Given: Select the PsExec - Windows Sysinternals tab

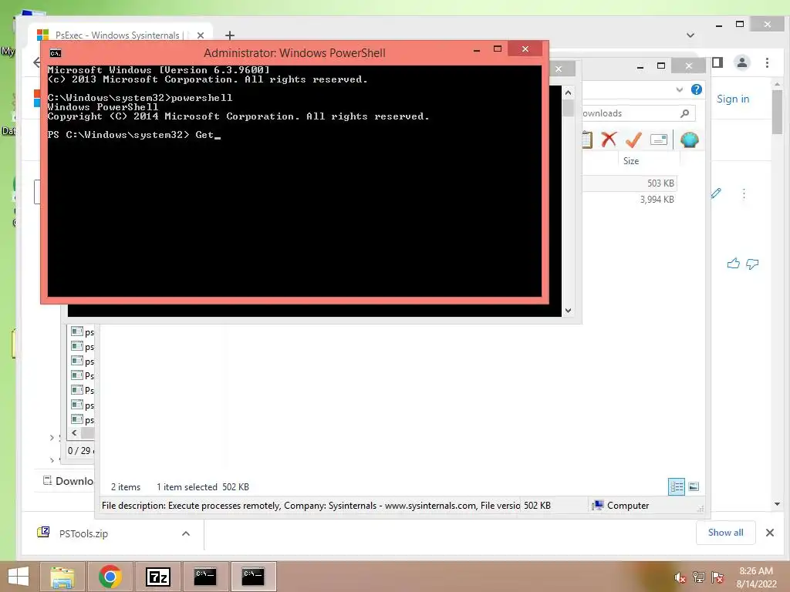Looking at the screenshot, I should pyautogui.click(x=117, y=35).
